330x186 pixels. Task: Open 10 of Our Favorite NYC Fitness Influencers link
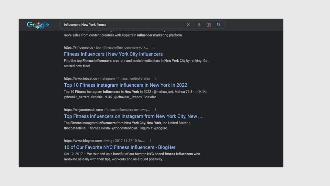click(x=120, y=147)
